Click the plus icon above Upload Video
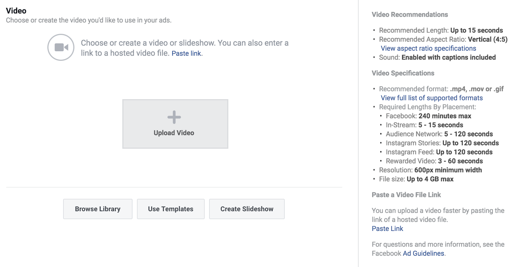This screenshot has height=267, width=526. pyautogui.click(x=174, y=117)
